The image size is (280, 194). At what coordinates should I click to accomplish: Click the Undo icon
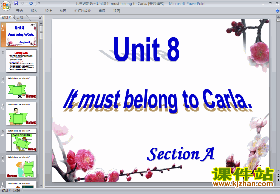coord(22,3)
